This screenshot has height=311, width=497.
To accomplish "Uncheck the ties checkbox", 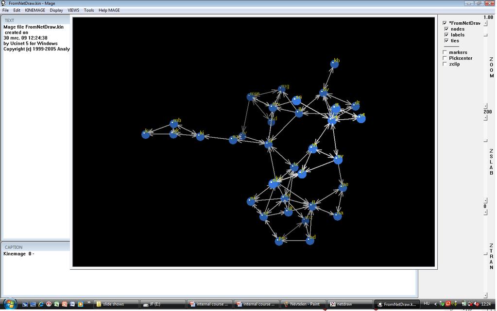I will pos(446,41).
